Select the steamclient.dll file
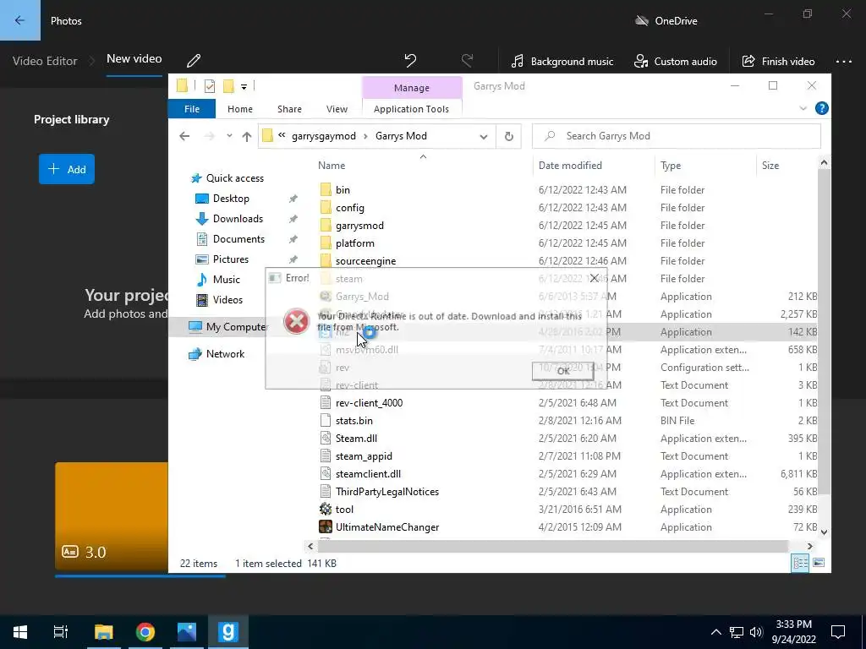The height and width of the screenshot is (649, 866). pyautogui.click(x=368, y=473)
